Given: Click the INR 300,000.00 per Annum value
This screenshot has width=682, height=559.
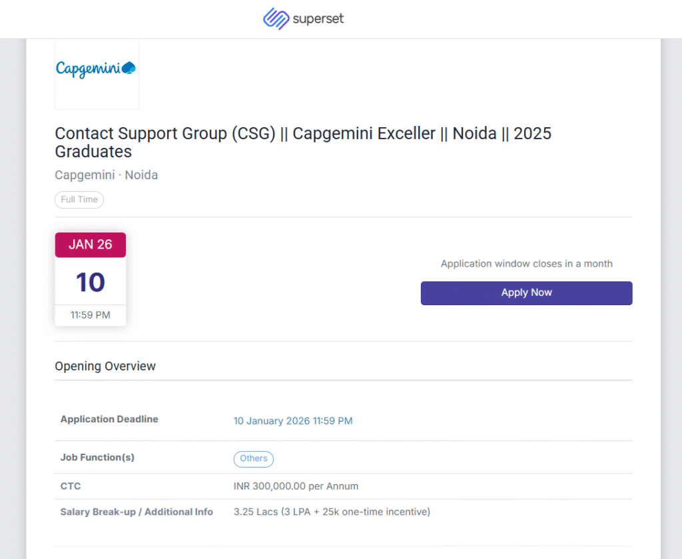Looking at the screenshot, I should (x=296, y=486).
